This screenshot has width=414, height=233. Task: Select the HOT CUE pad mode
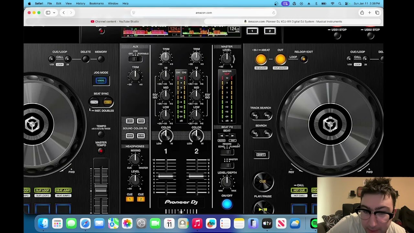[x=299, y=190]
